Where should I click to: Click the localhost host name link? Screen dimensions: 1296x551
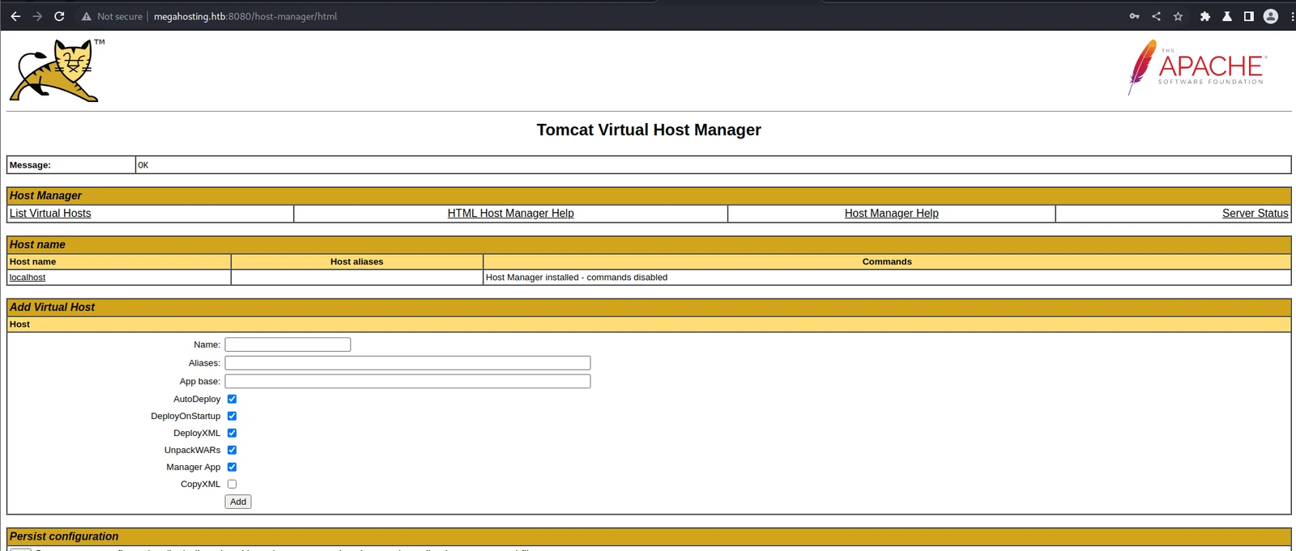click(27, 278)
